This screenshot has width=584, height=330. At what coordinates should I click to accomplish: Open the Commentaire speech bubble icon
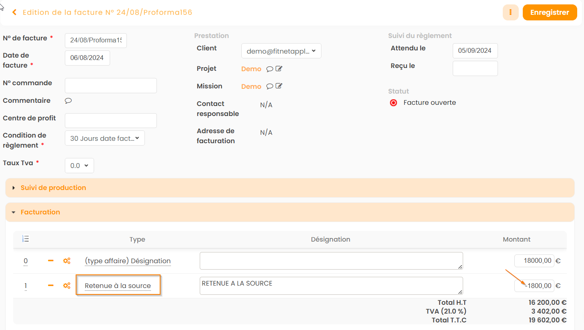click(68, 101)
